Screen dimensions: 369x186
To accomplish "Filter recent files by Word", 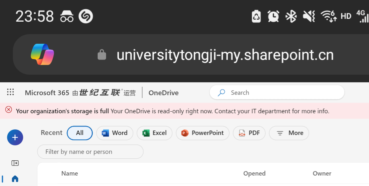I will click(115, 133).
